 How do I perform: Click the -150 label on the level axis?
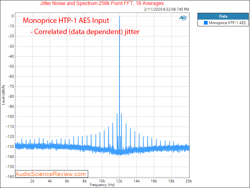(x=10, y=167)
